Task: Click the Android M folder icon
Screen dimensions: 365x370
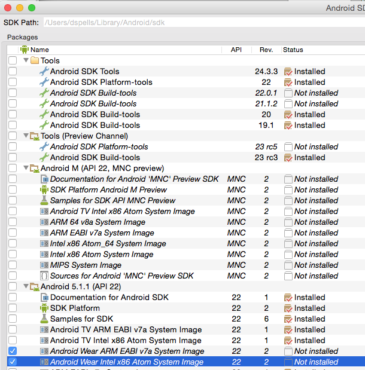Action: coord(35,168)
